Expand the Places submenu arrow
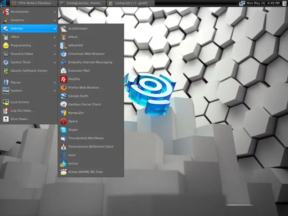Screen dimensions: 288x216 pos(55,83)
